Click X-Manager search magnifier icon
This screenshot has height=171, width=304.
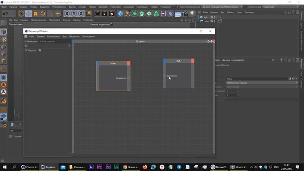coord(69,46)
